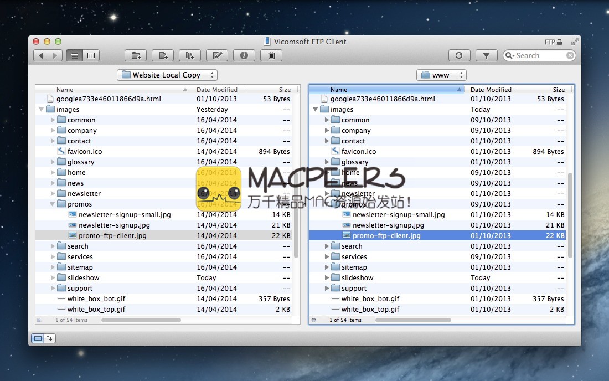Open the Website Local Copy dropdown
The height and width of the screenshot is (381, 609).
pyautogui.click(x=167, y=75)
